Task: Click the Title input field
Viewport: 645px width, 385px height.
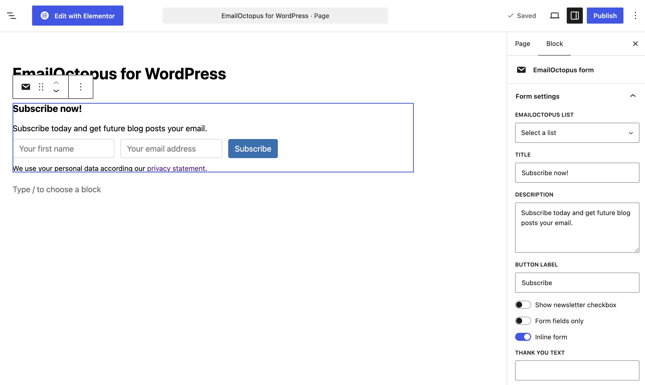Action: click(577, 172)
